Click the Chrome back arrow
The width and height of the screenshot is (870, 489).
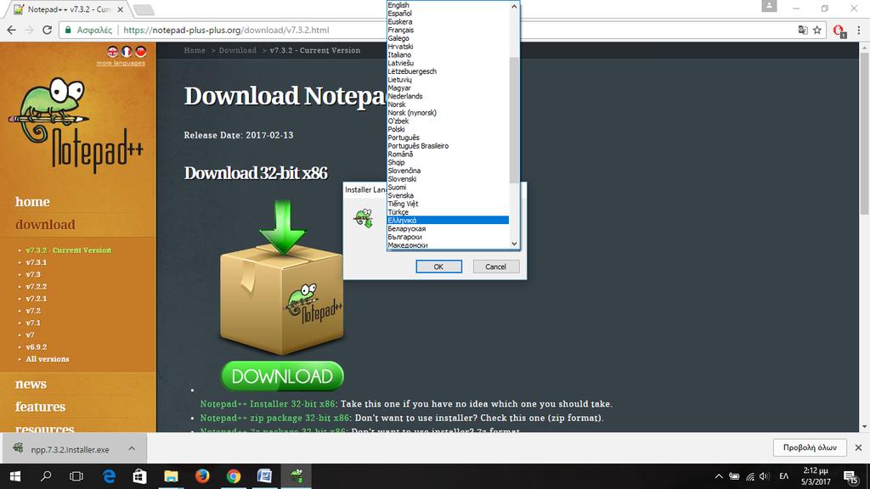(12, 30)
